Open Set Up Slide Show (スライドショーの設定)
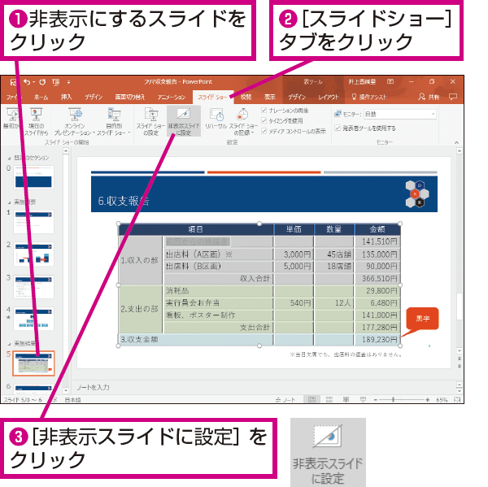This screenshot has height=487, width=488. point(151,121)
